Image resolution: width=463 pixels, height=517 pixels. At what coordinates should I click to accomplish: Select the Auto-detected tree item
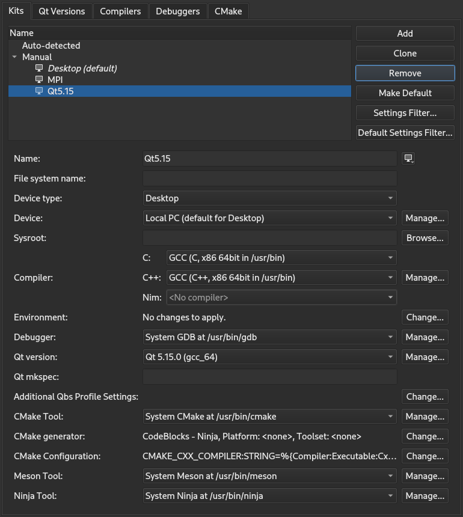point(51,46)
